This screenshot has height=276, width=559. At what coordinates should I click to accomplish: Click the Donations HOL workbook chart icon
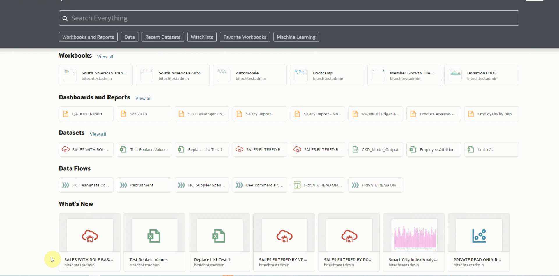click(x=456, y=75)
